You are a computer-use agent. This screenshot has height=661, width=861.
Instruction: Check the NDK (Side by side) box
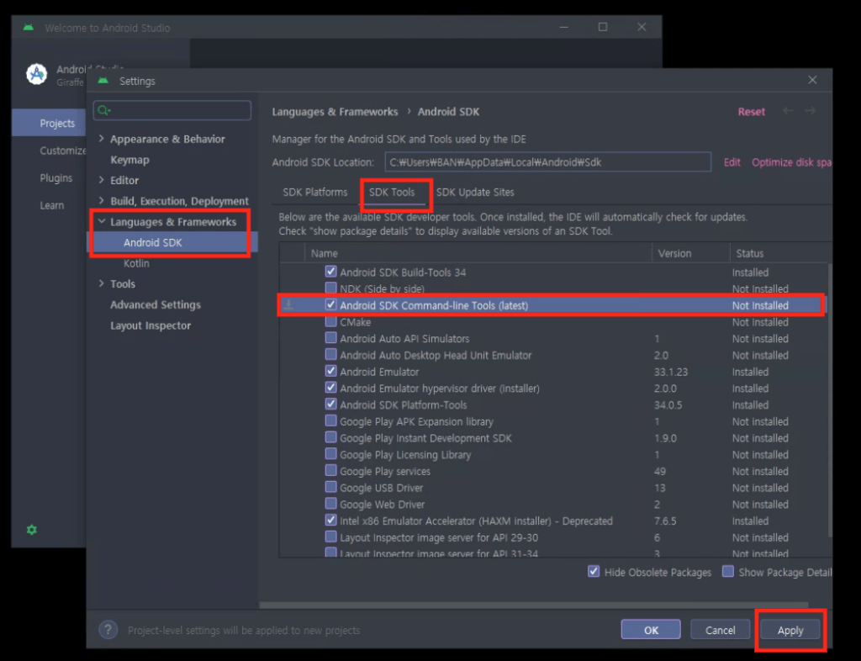pyautogui.click(x=330, y=288)
